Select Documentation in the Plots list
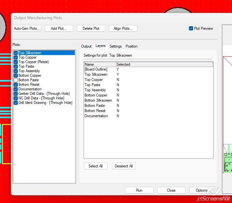Screen dimensions: 232x203 pos(30,89)
